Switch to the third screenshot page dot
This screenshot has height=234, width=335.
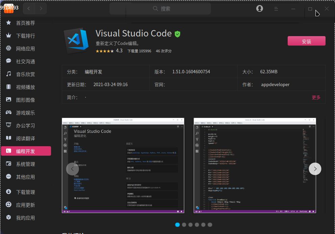[190, 225]
